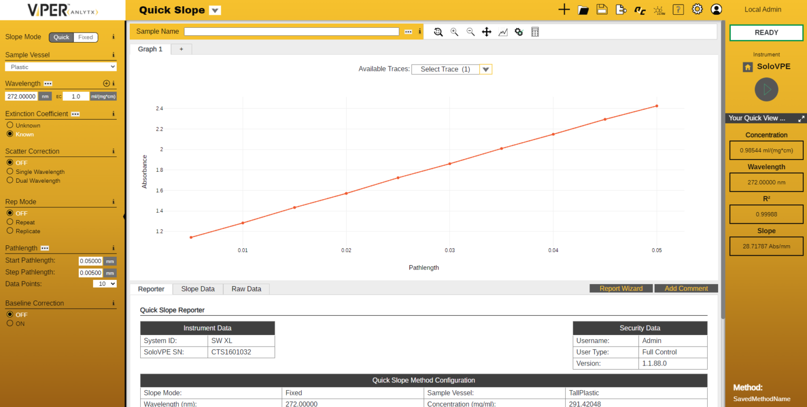The width and height of the screenshot is (807, 407).
Task: Switch to the Raw Data tab
Action: click(246, 289)
